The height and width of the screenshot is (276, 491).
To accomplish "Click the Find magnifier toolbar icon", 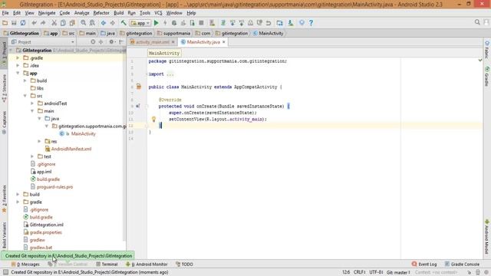I will coord(84,23).
